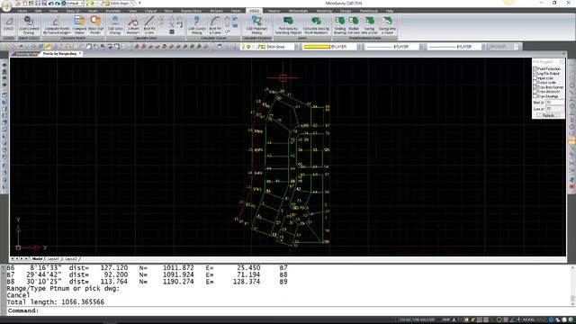Open the COGO ribbon button
This screenshot has height=324, width=576.
pos(8,24)
